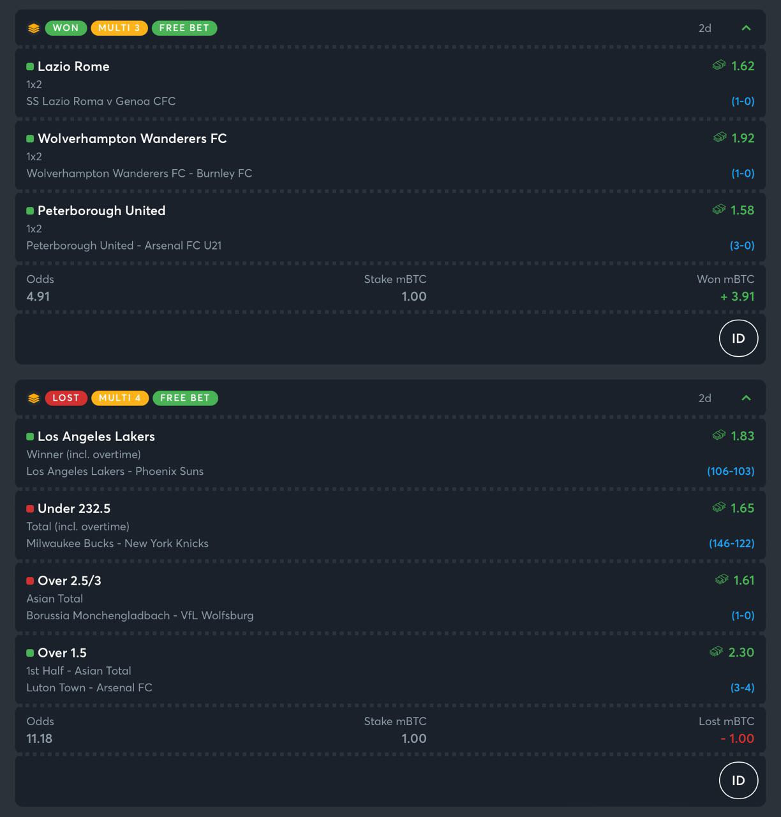781x817 pixels.
Task: Click green status square beside Los Angeles Lakers
Action: pos(30,437)
